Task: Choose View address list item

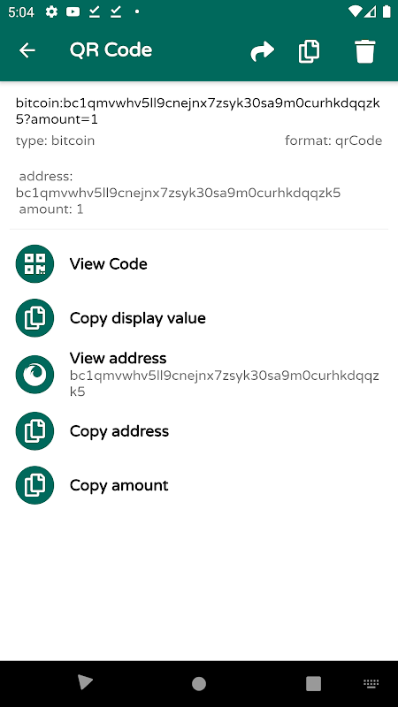Action: pyautogui.click(x=199, y=374)
